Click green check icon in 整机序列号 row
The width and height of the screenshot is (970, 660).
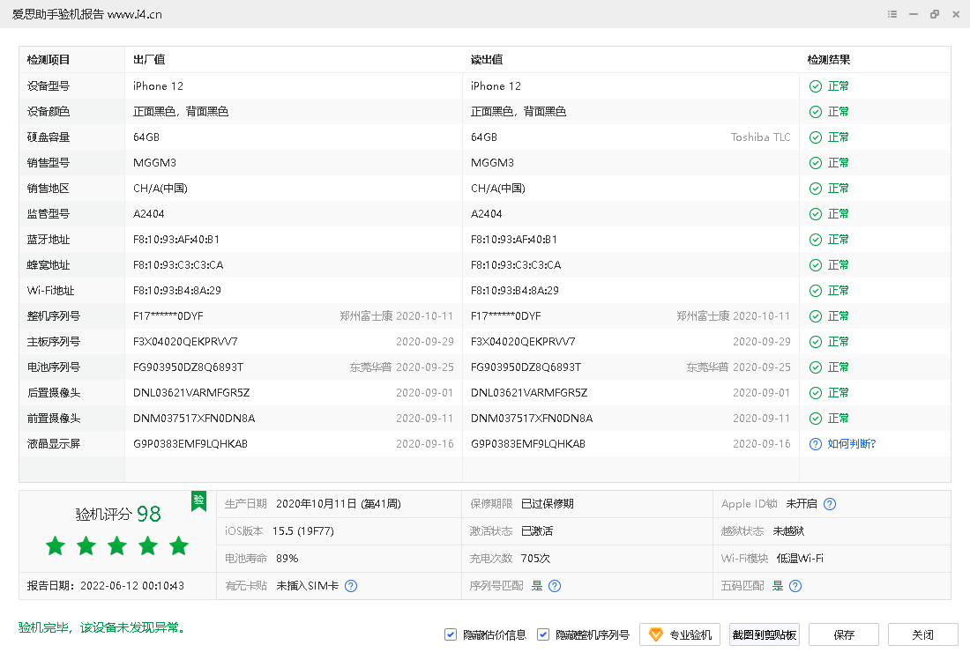click(x=816, y=316)
